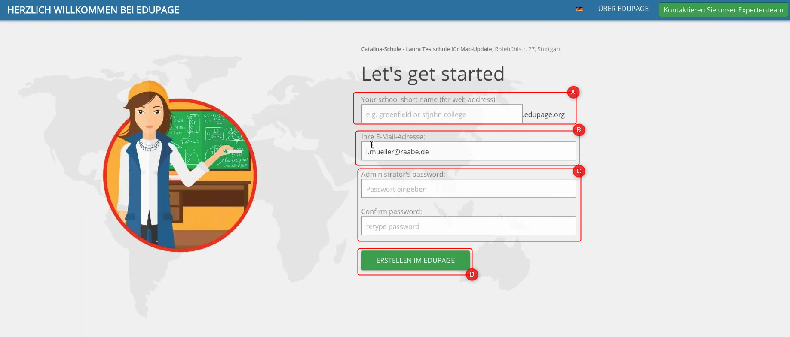The height and width of the screenshot is (337, 790).
Task: Click 'Your school short name' label
Action: click(x=429, y=99)
